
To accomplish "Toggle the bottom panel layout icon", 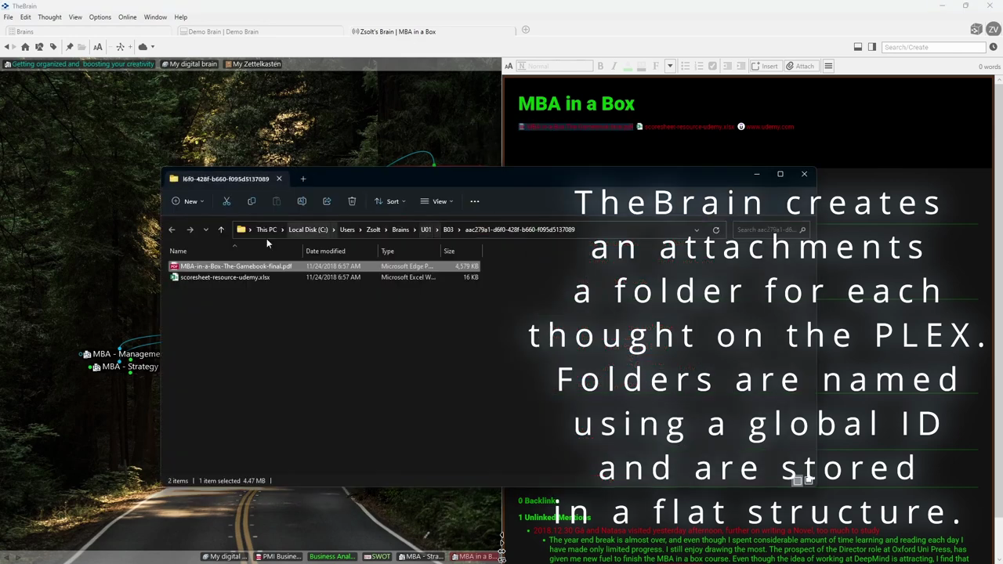I will point(858,47).
